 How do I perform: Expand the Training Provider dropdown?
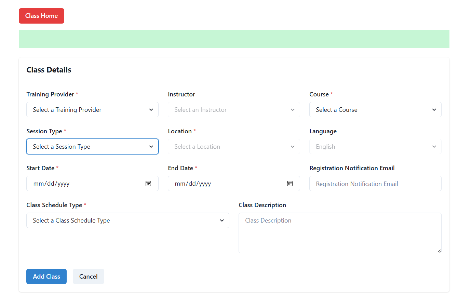pyautogui.click(x=92, y=110)
